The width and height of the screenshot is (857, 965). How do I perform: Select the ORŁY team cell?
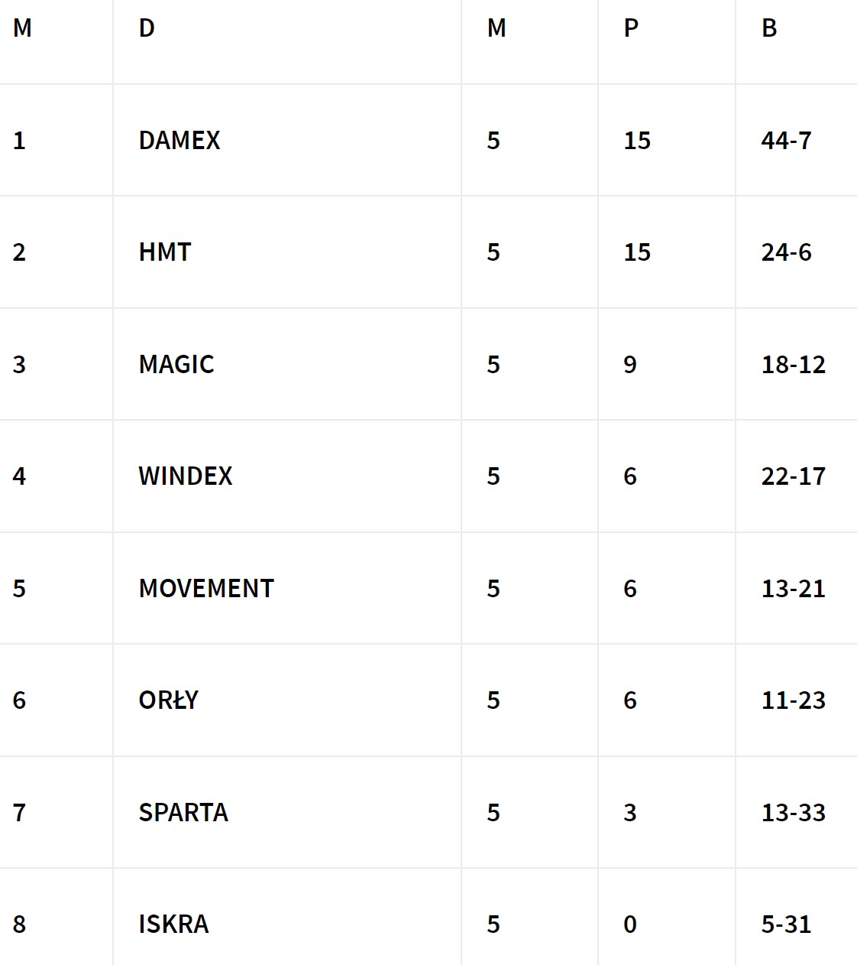click(x=169, y=700)
